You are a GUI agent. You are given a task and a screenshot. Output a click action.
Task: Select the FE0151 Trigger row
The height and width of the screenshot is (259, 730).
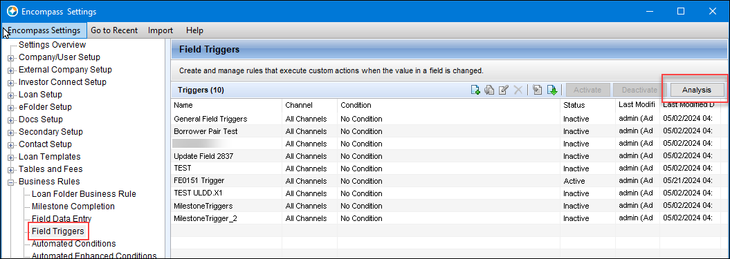441,181
